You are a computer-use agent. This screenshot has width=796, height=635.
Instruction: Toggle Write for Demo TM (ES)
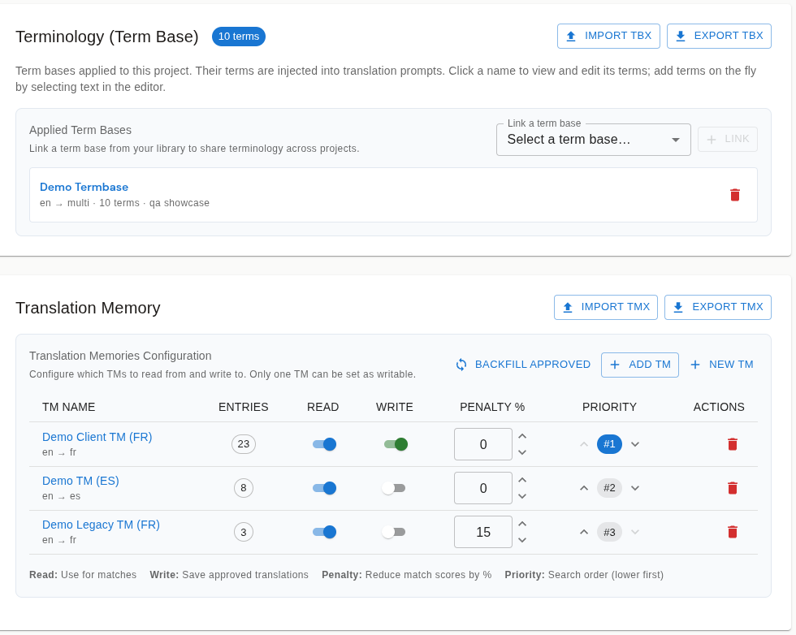click(394, 488)
